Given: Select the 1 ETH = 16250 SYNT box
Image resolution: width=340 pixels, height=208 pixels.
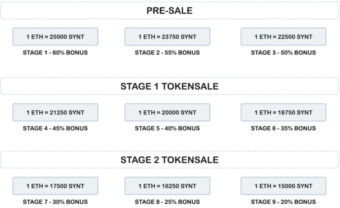Looking at the screenshot, I should click(167, 186).
